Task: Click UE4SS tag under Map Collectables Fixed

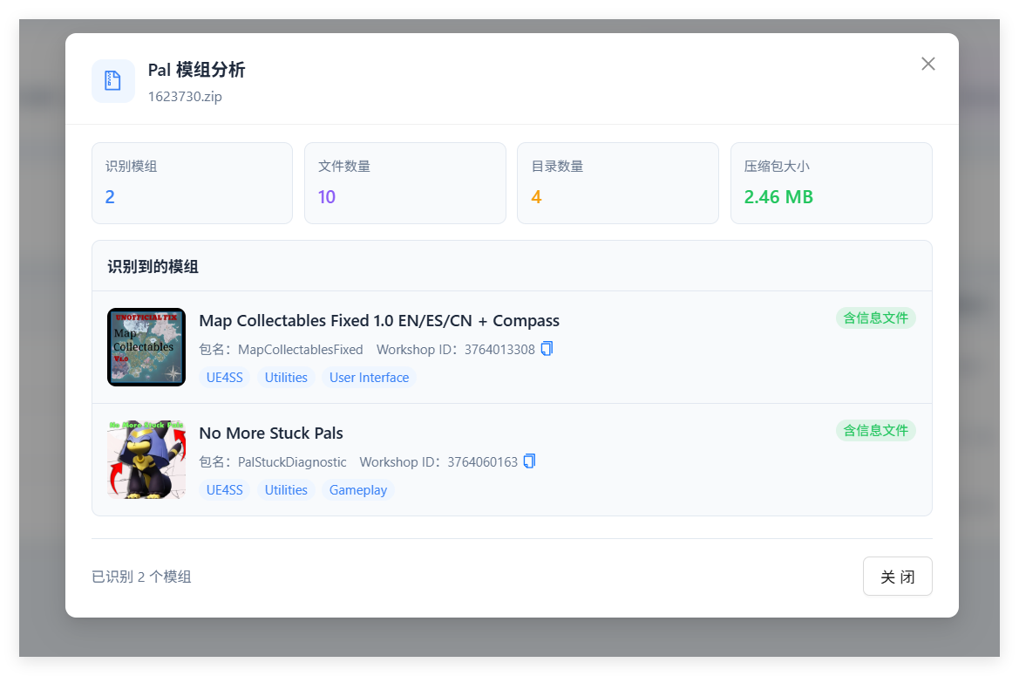Action: [x=225, y=378]
